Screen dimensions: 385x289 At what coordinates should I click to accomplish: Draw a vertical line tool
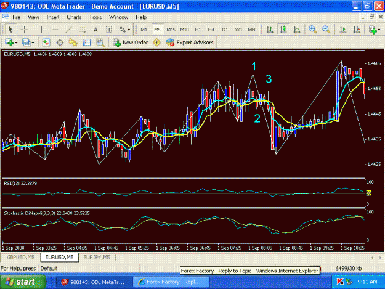click(41, 30)
